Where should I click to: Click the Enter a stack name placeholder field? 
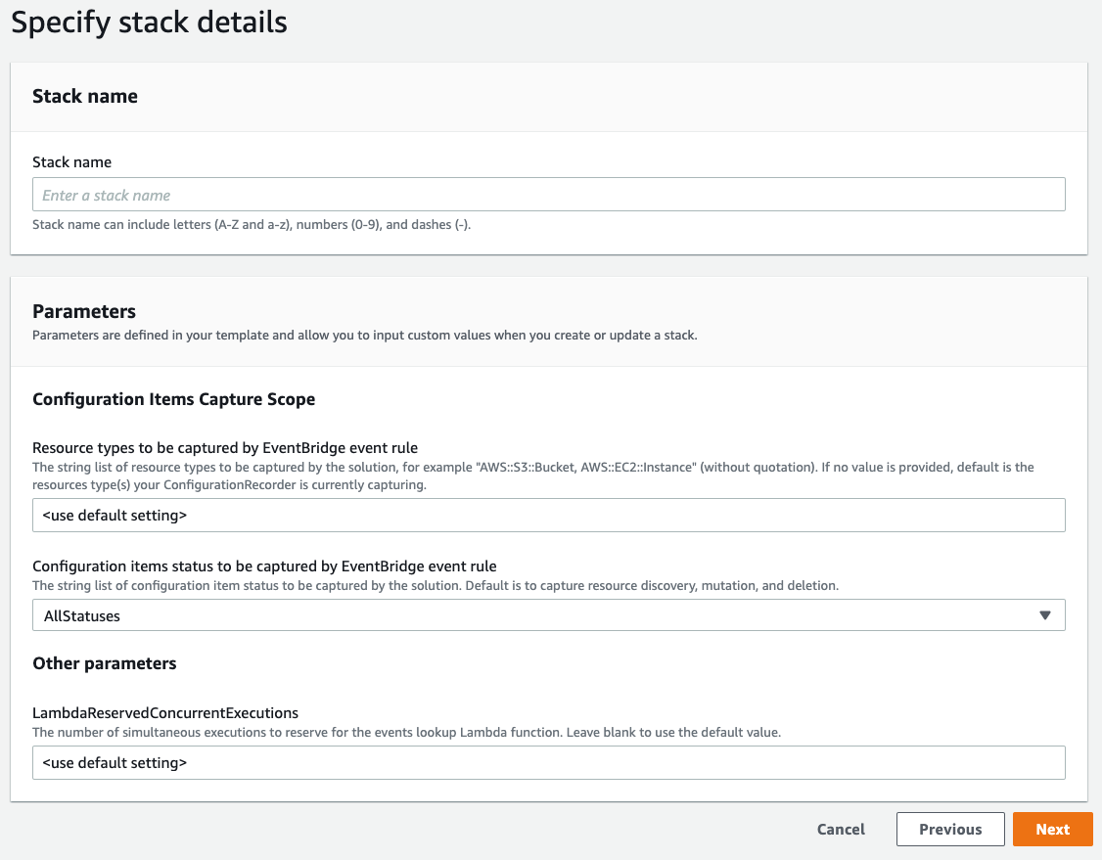(x=548, y=194)
